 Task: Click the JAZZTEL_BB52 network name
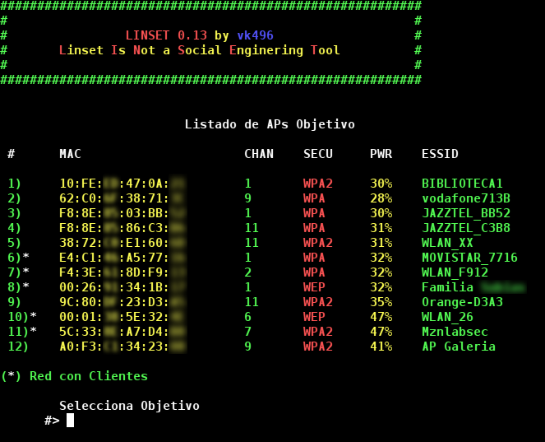[466, 213]
